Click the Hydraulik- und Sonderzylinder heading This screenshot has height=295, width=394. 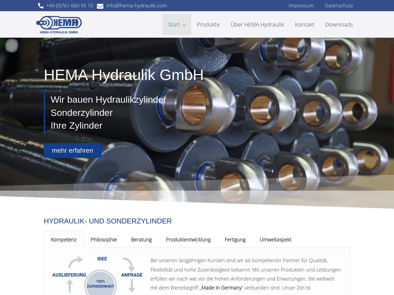[x=108, y=221]
